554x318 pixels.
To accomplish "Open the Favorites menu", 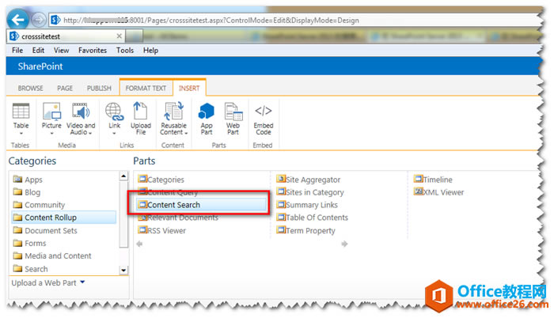I will tap(93, 51).
